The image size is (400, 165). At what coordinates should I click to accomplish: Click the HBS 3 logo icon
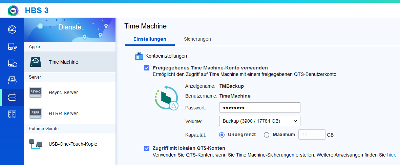(13, 11)
